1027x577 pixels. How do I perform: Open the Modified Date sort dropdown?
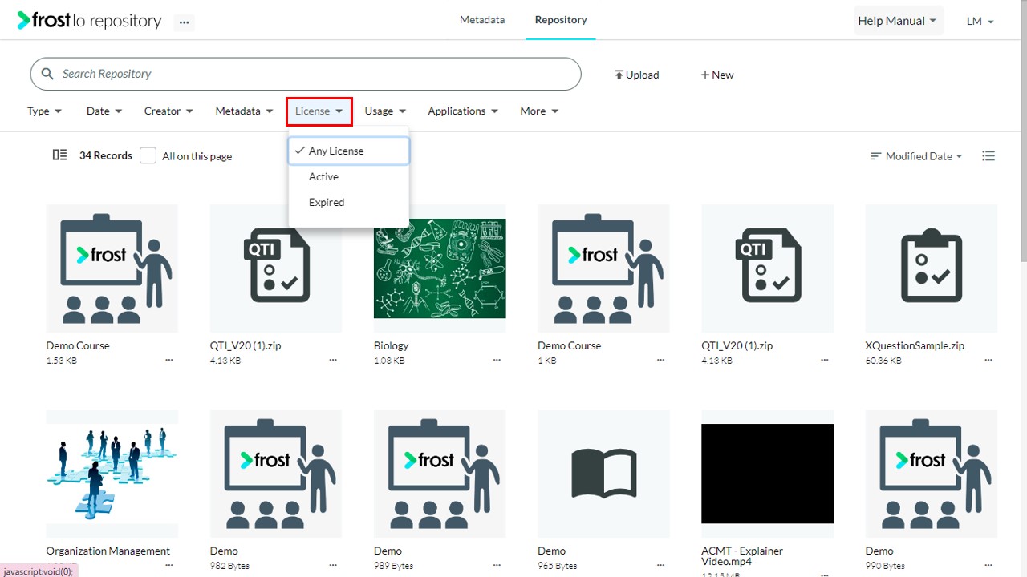[916, 156]
